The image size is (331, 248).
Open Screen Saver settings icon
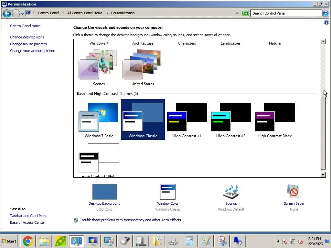pyautogui.click(x=294, y=192)
